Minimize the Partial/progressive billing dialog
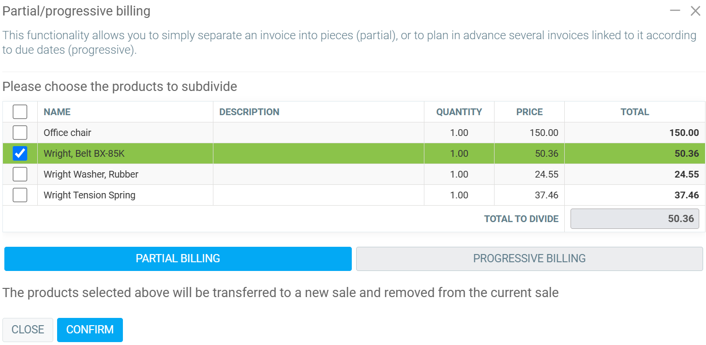 click(676, 11)
